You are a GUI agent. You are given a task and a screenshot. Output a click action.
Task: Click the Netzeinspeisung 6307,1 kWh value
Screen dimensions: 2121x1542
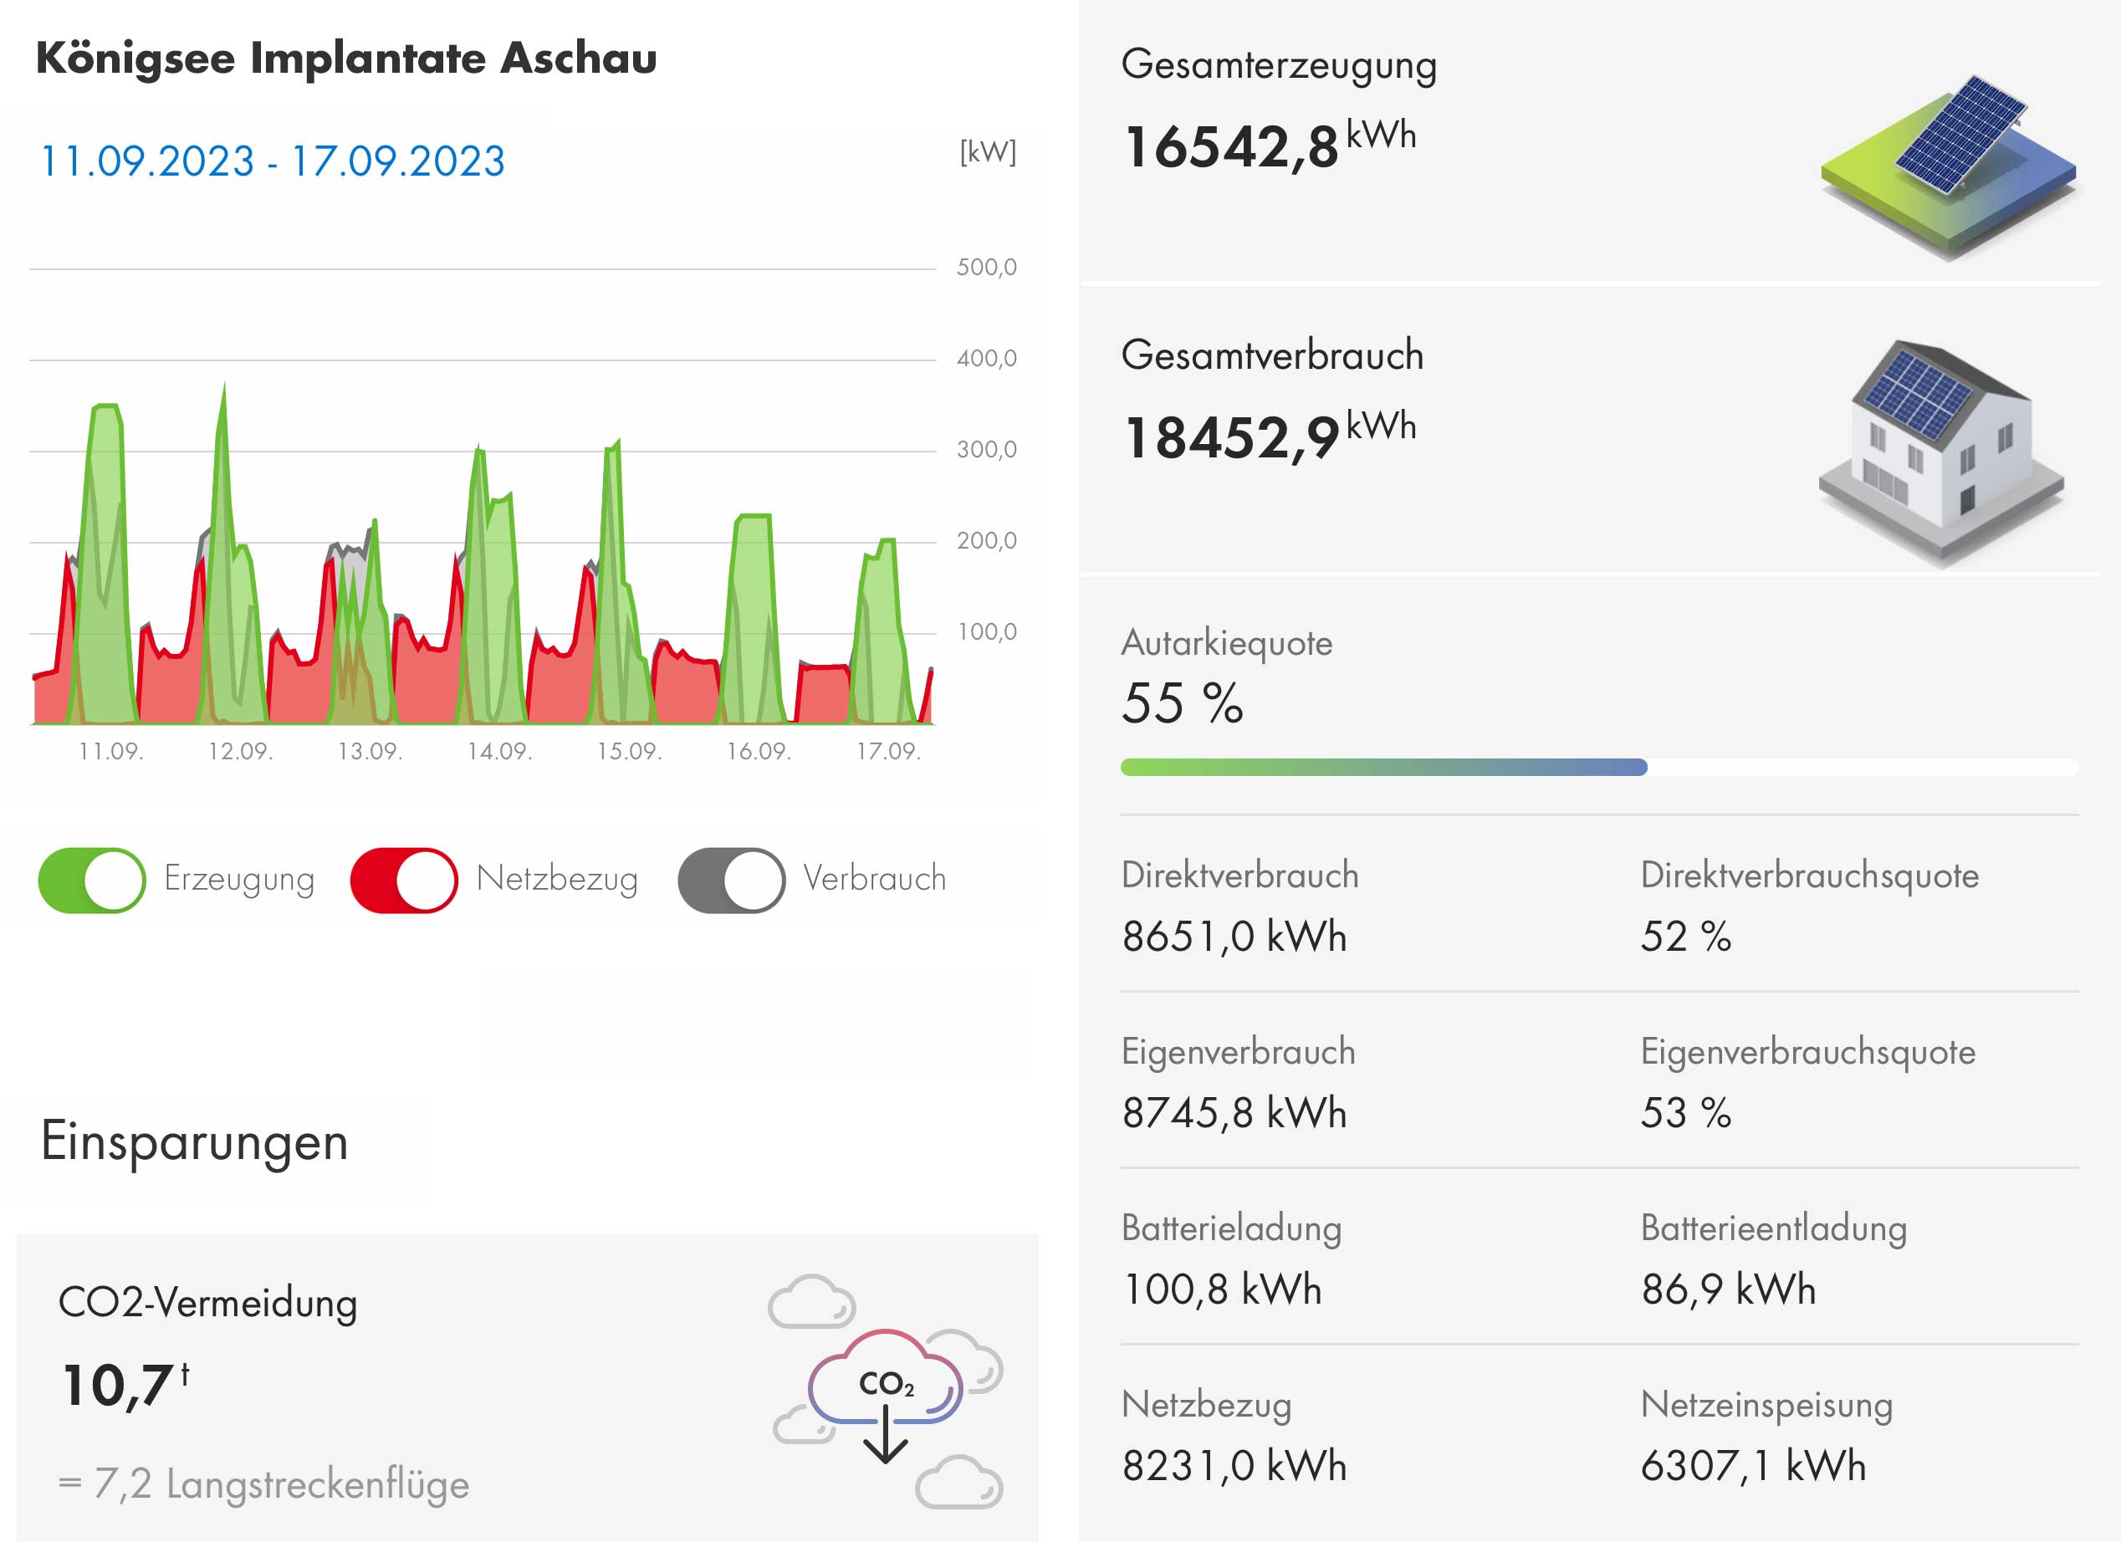point(1752,1465)
